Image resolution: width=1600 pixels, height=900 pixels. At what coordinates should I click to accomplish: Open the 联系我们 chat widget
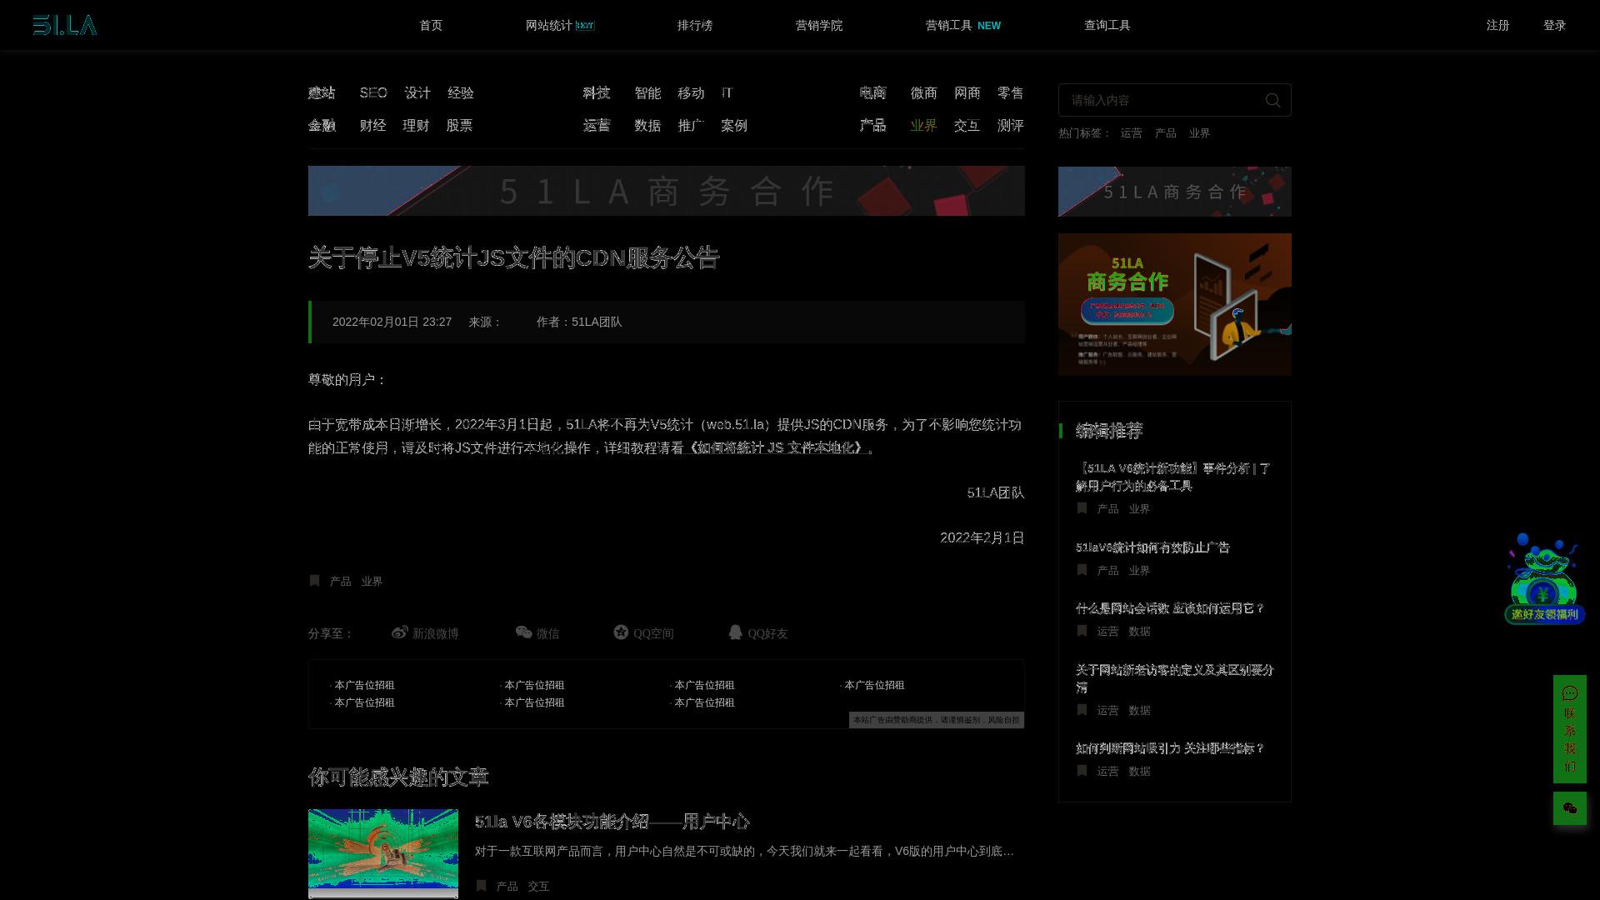tap(1570, 729)
